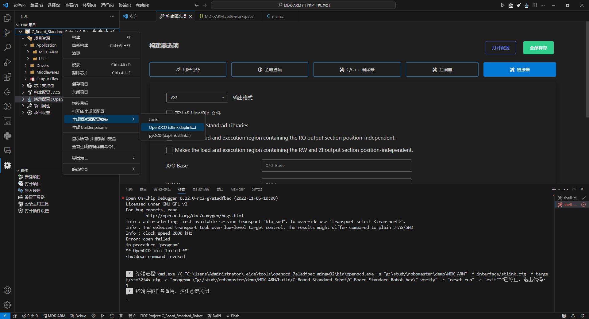Open the Search view icon
The width and height of the screenshot is (589, 319).
7,48
